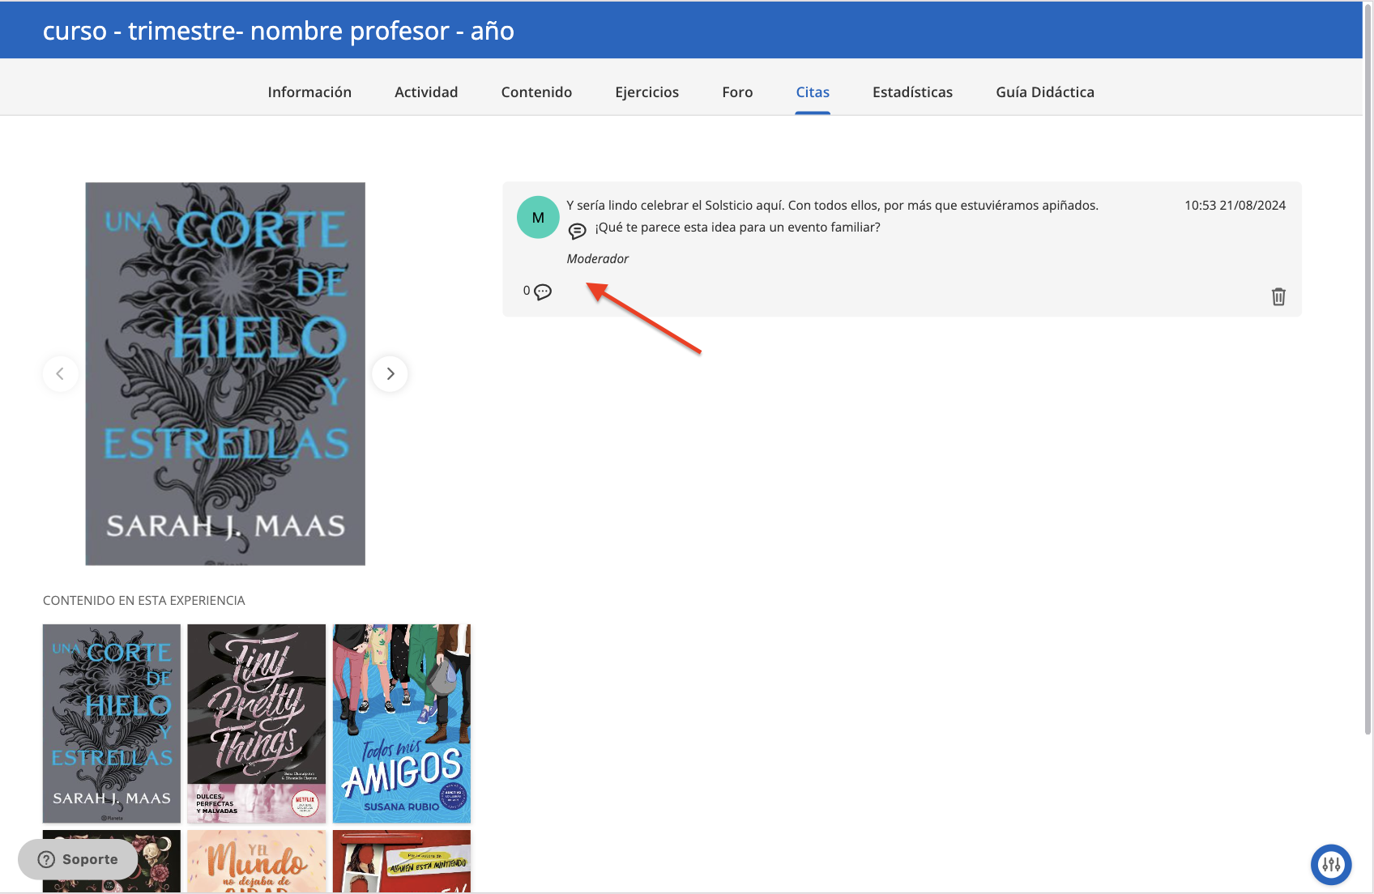The image size is (1374, 894).
Task: Go to the Foro tab
Action: click(x=737, y=92)
